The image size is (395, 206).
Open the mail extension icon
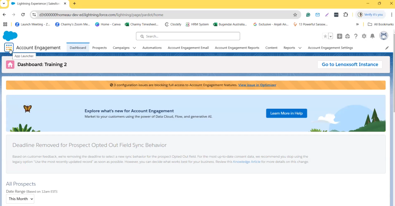coord(317,15)
